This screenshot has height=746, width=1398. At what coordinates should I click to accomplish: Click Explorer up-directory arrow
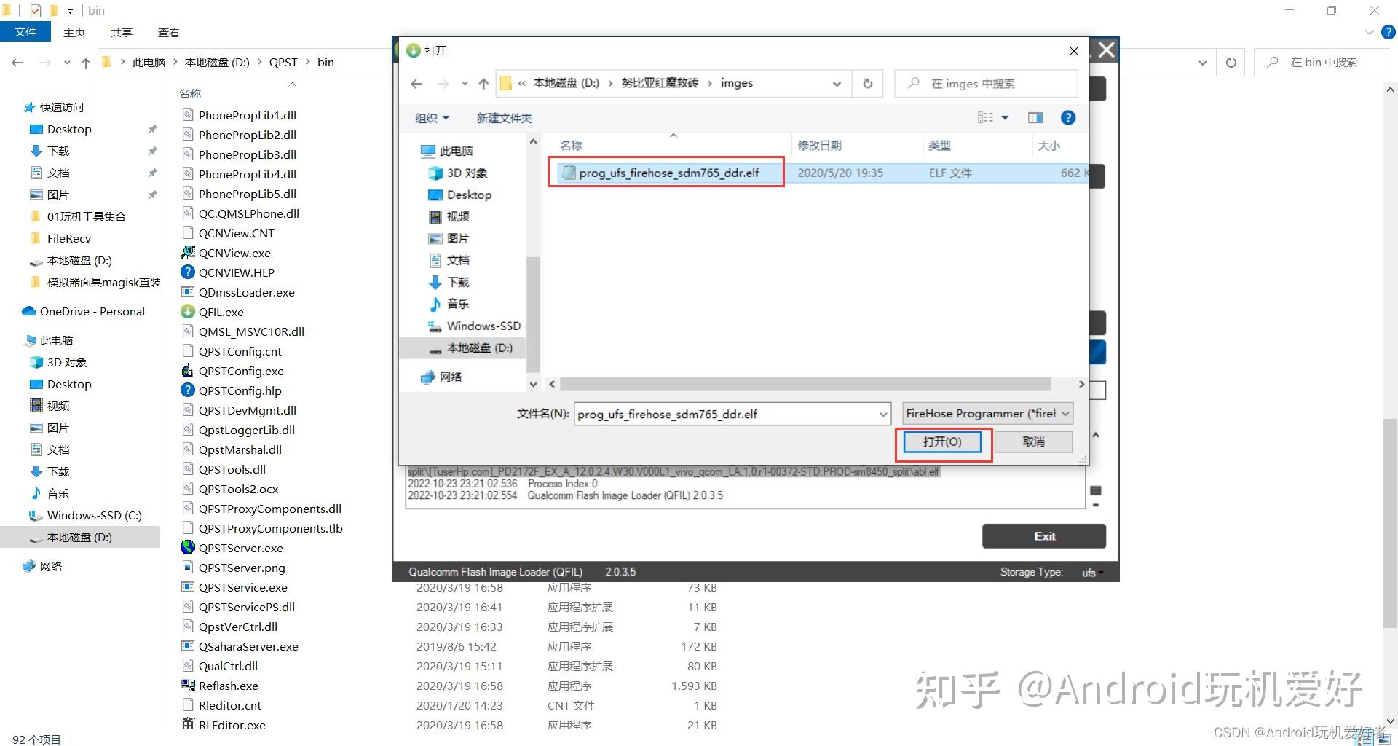tap(86, 63)
